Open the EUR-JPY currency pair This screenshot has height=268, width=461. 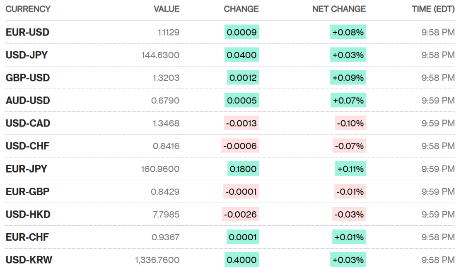click(26, 169)
